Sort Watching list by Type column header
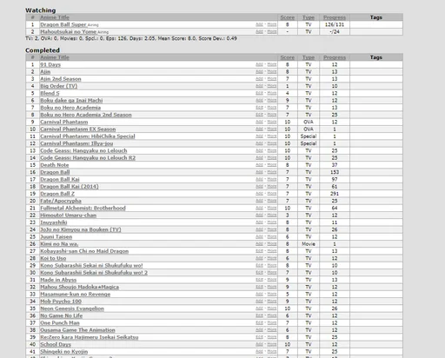The image size is (445, 358). pos(309,17)
